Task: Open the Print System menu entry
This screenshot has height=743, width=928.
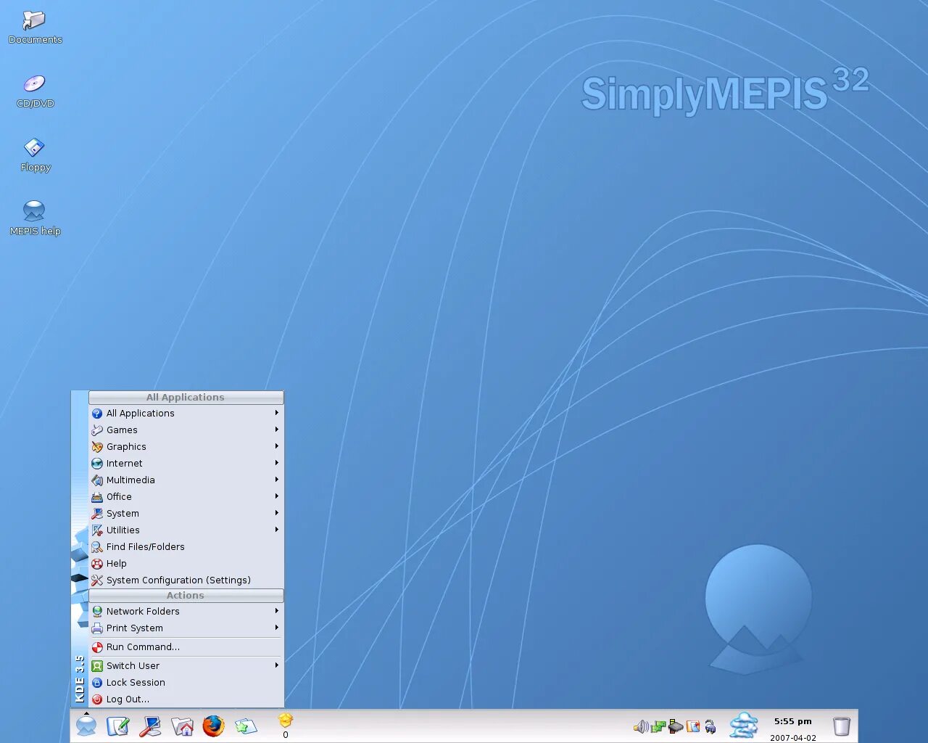Action: pyautogui.click(x=186, y=628)
